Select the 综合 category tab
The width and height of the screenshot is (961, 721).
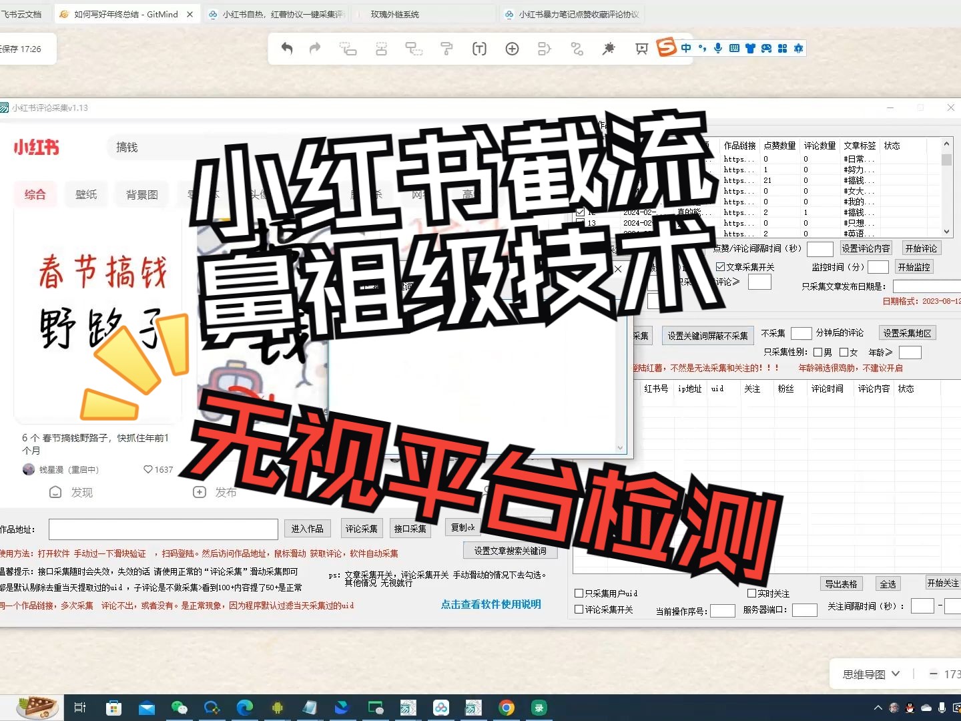pos(35,194)
